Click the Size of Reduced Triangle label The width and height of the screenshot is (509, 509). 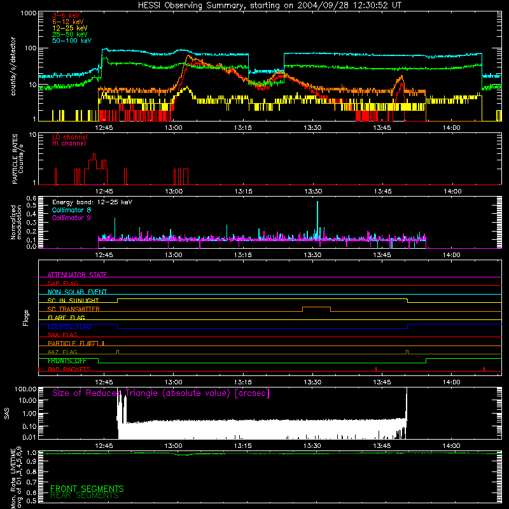click(161, 393)
